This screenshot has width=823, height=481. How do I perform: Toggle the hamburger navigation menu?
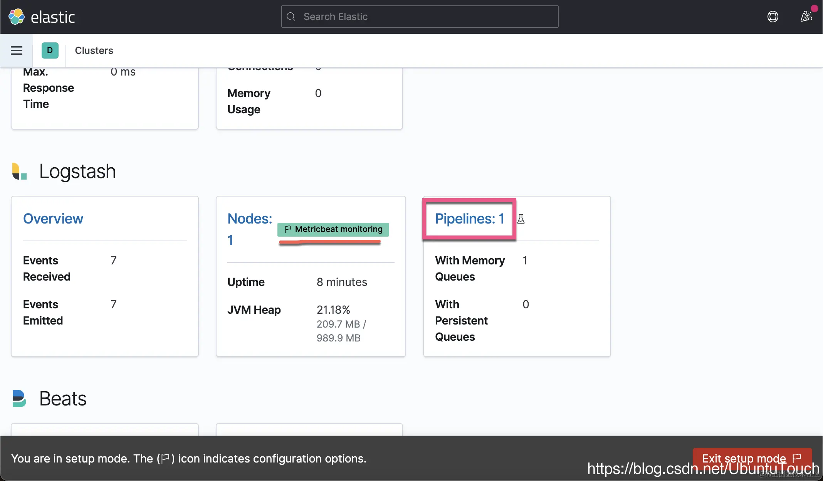pos(17,50)
